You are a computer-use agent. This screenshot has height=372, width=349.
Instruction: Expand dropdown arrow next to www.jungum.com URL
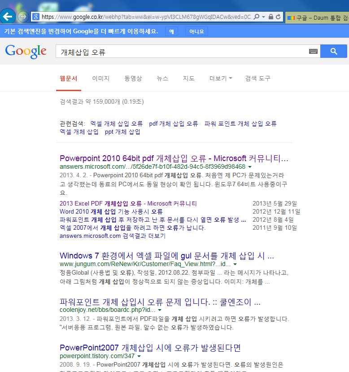pos(235,264)
